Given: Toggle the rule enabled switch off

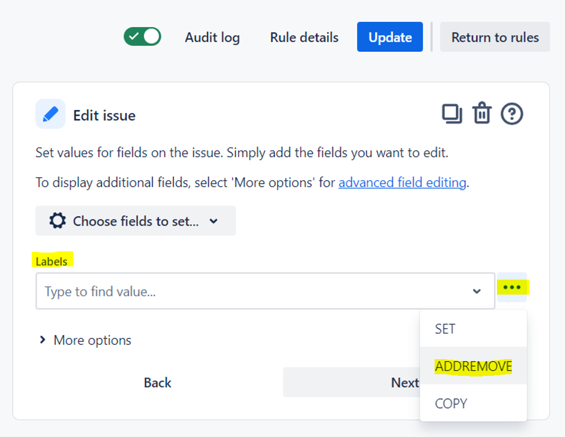Looking at the screenshot, I should pos(143,37).
